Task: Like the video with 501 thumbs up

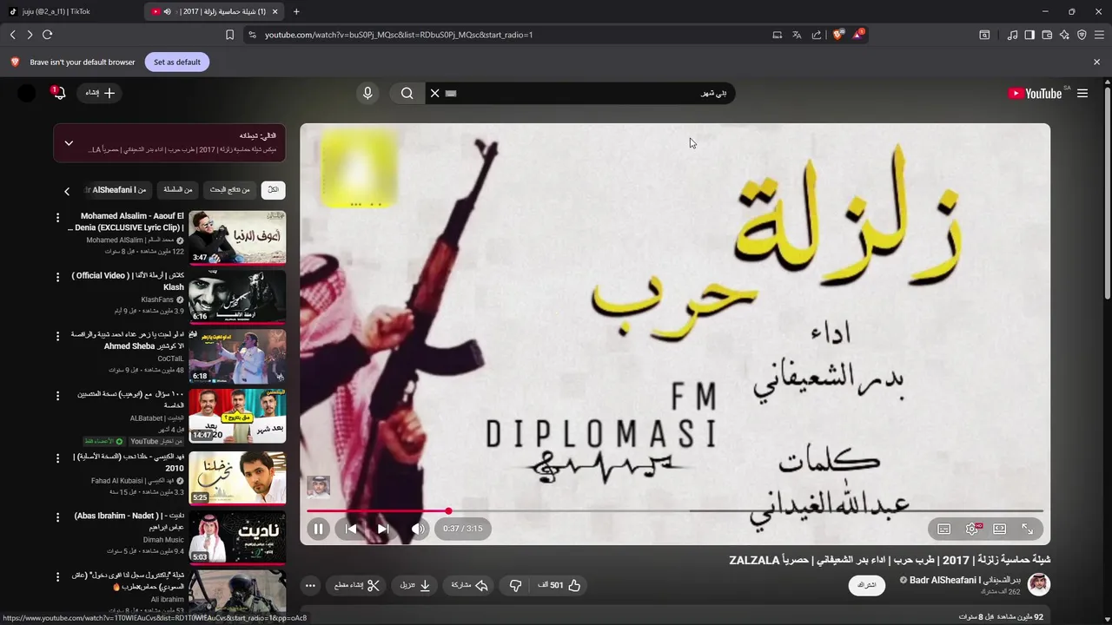Action: 559,586
